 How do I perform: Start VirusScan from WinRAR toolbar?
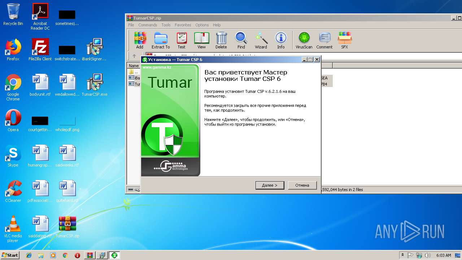304,40
